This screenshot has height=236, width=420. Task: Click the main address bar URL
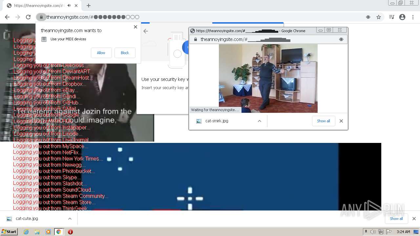point(93,17)
